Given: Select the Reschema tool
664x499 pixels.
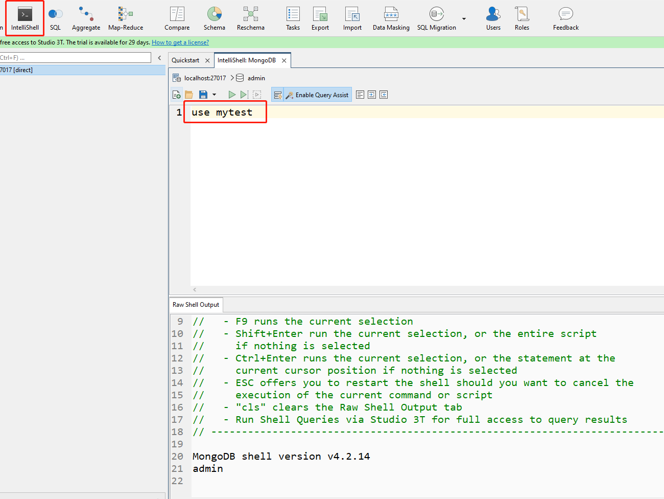Looking at the screenshot, I should tap(250, 18).
